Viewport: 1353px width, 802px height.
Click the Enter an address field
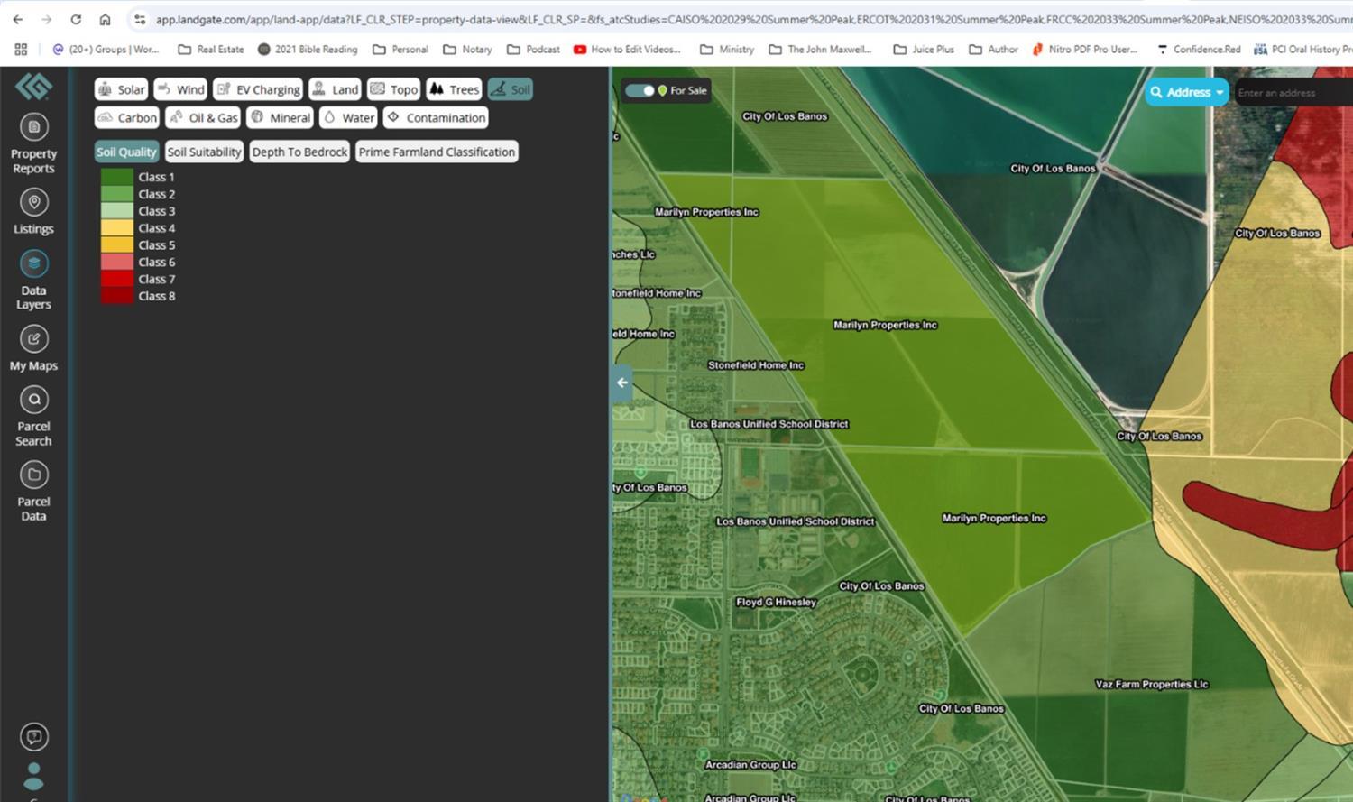1290,93
